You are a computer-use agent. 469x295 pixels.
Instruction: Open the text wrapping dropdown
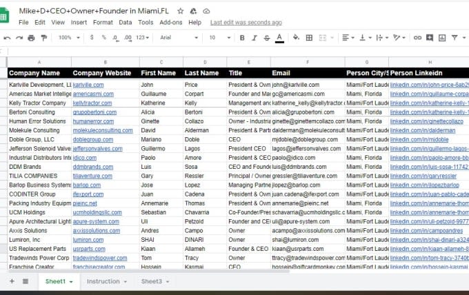click(x=382, y=38)
